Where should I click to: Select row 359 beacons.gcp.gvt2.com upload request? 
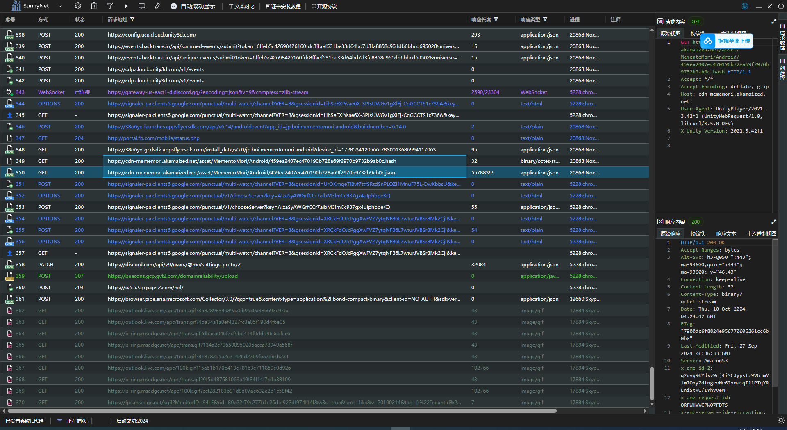(324, 276)
